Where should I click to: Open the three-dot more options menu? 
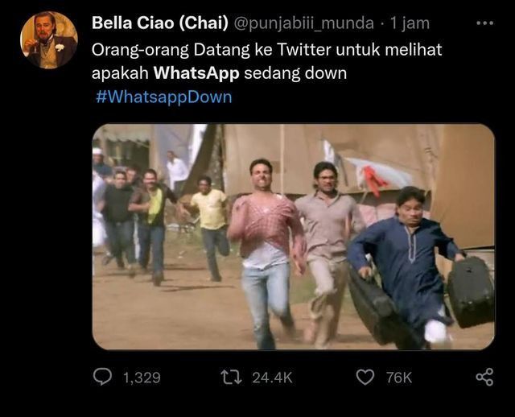[x=484, y=23]
